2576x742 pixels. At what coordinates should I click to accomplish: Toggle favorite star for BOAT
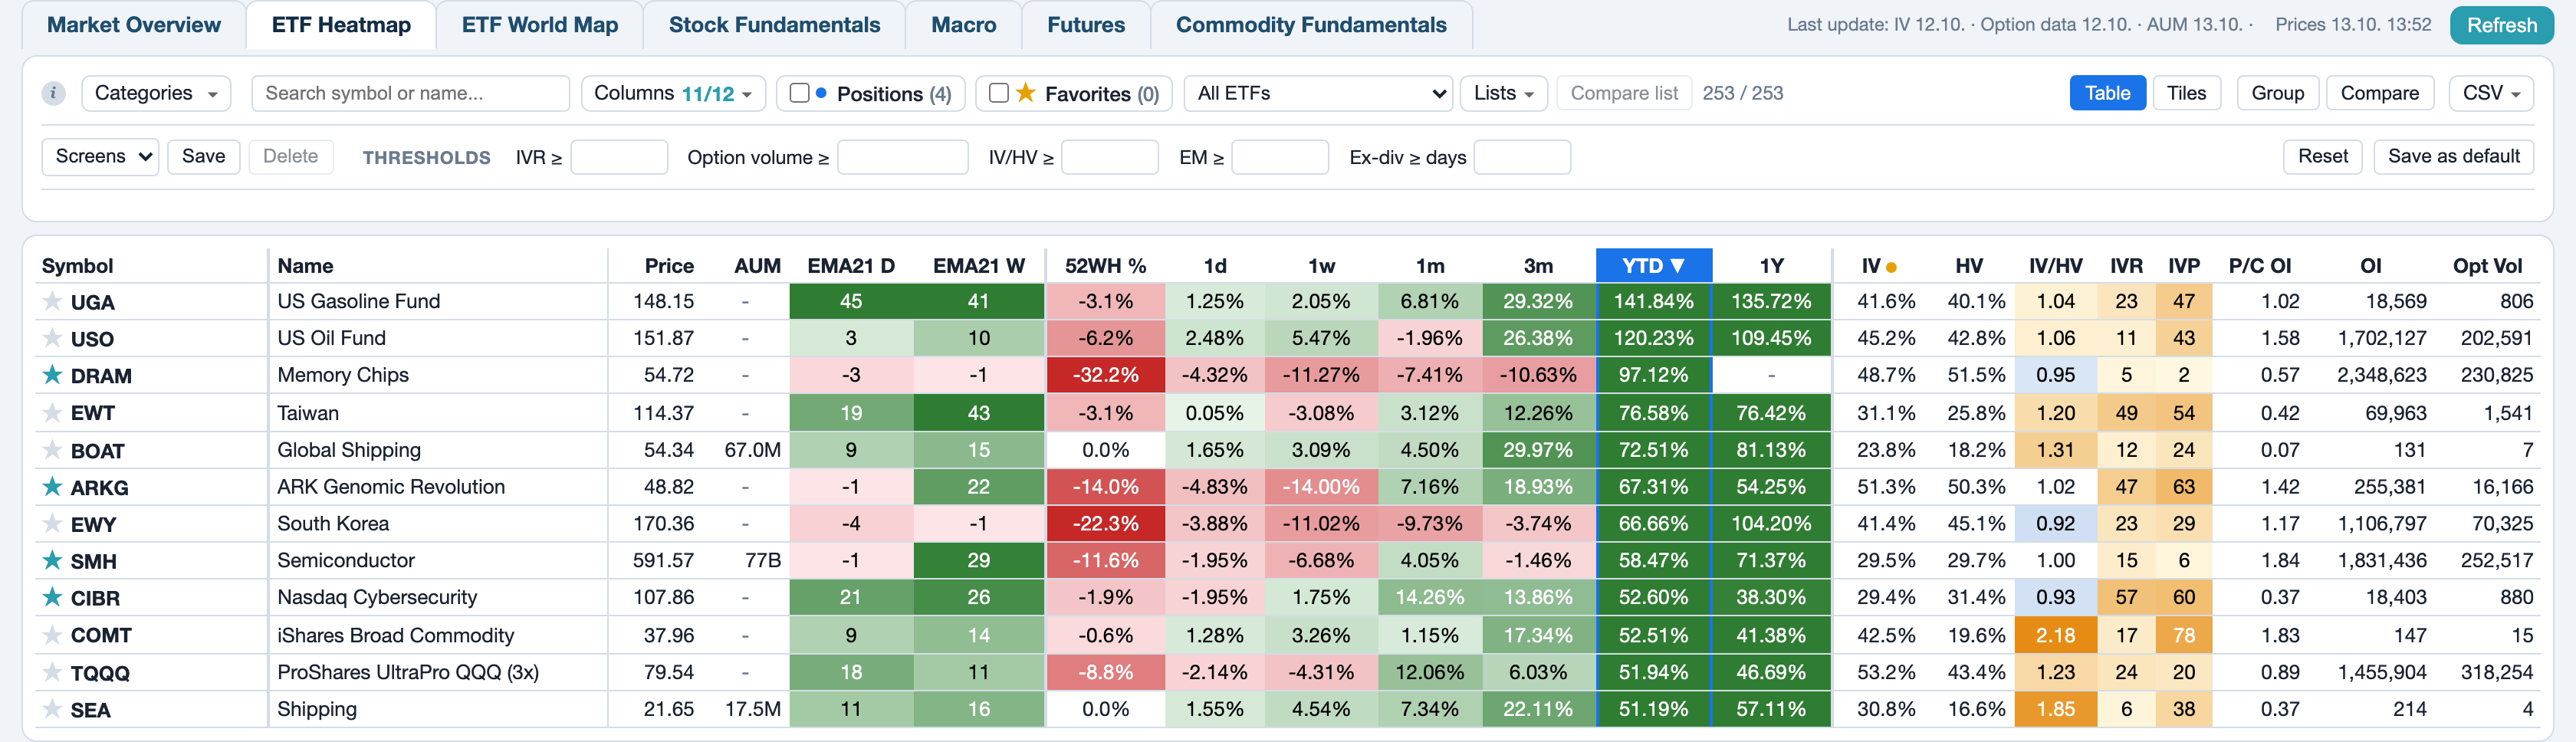tap(52, 449)
